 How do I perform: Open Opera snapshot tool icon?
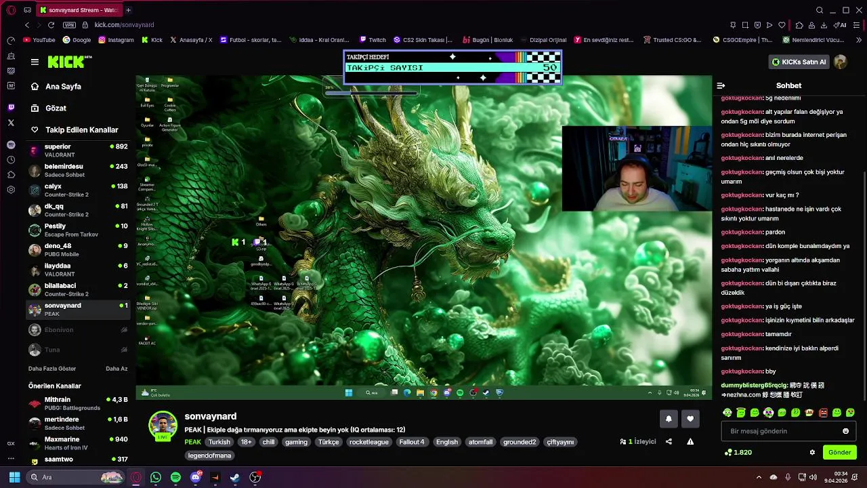[745, 25]
